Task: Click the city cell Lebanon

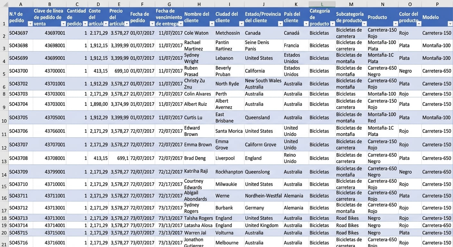Action: click(x=229, y=58)
